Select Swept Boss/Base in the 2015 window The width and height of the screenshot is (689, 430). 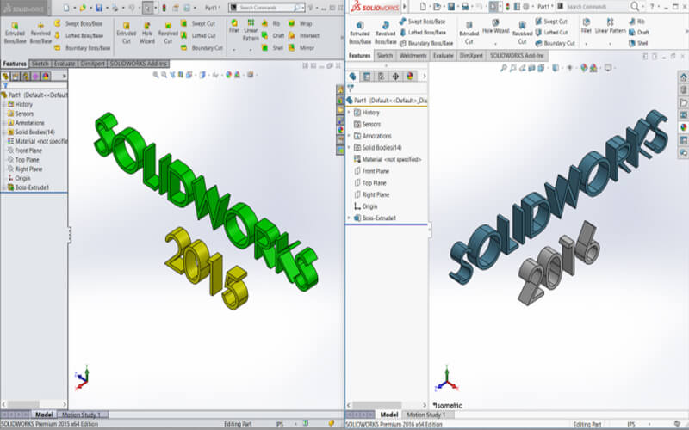(x=78, y=23)
